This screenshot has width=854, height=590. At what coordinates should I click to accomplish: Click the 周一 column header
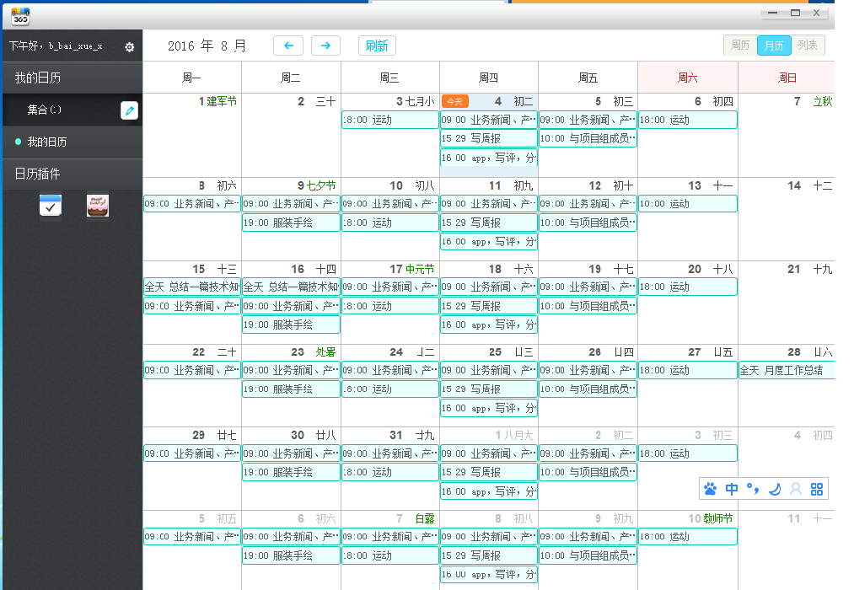click(191, 78)
